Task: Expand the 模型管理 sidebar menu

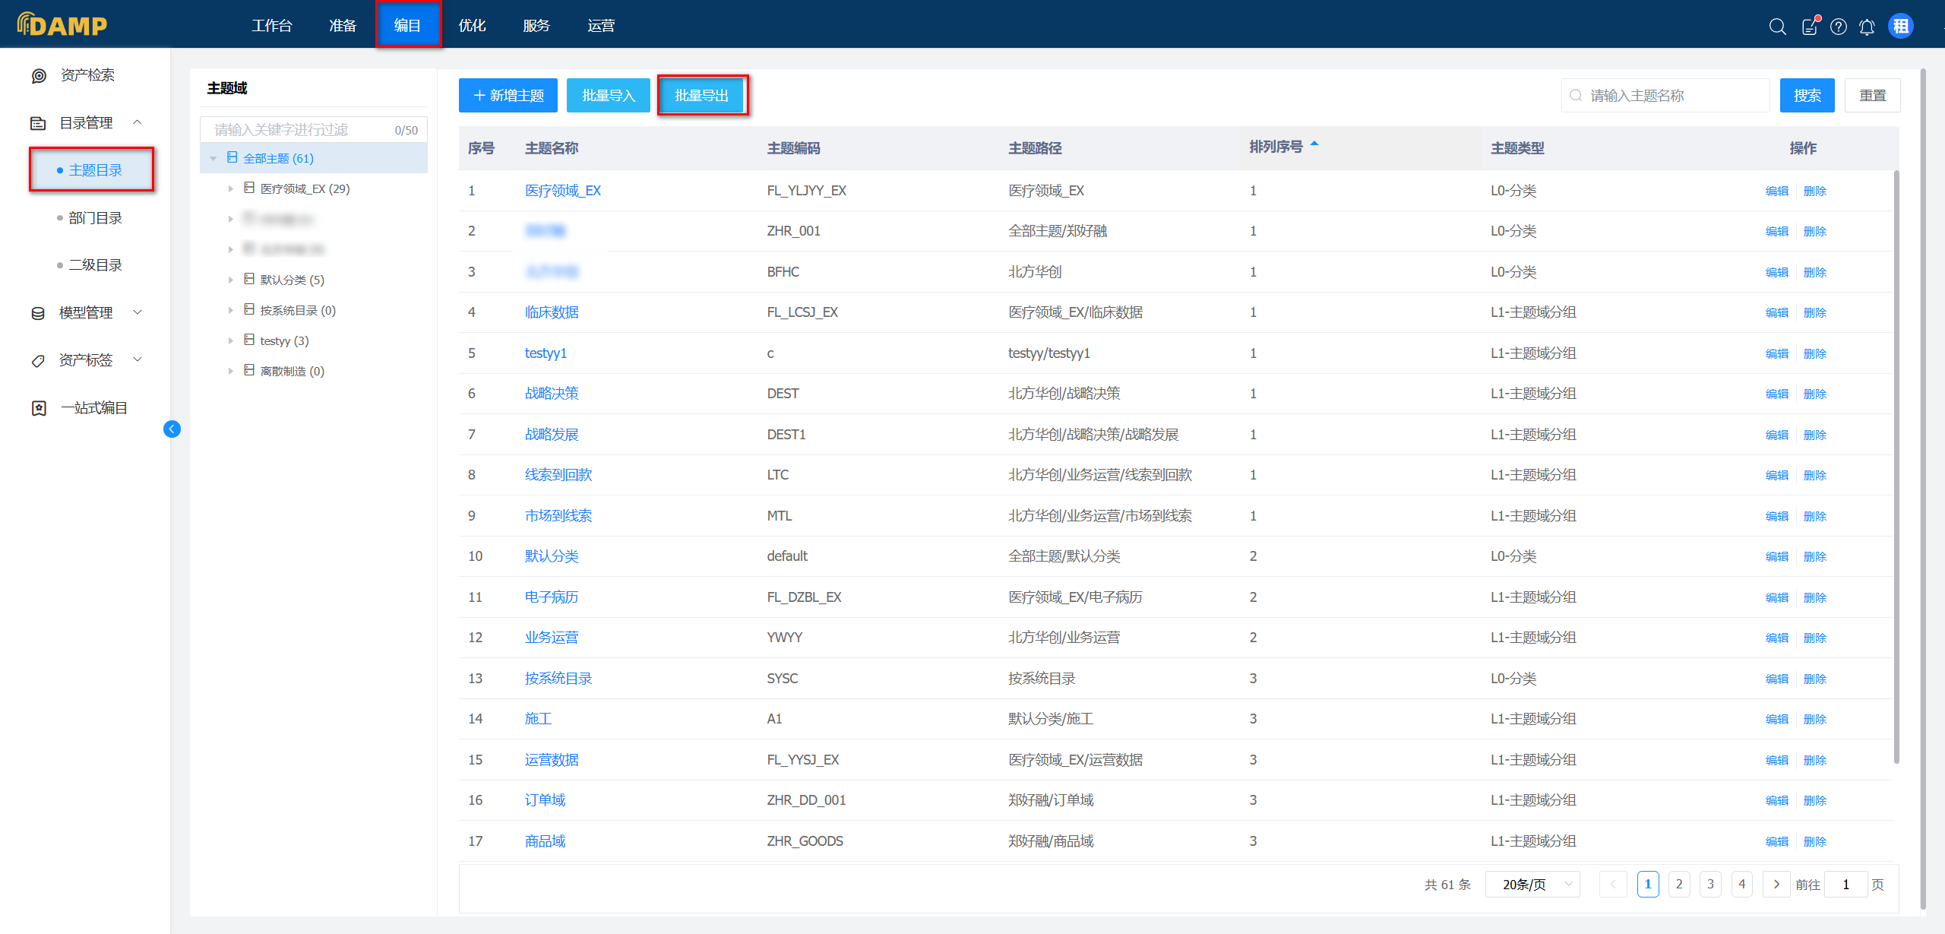Action: (x=86, y=312)
